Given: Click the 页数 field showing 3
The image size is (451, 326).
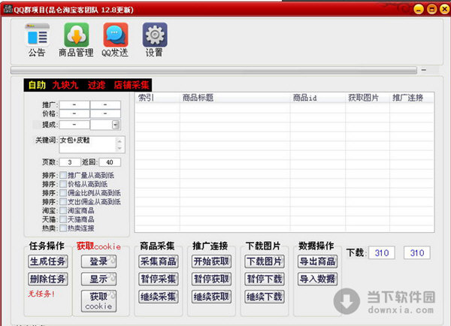Looking at the screenshot, I should [70, 162].
